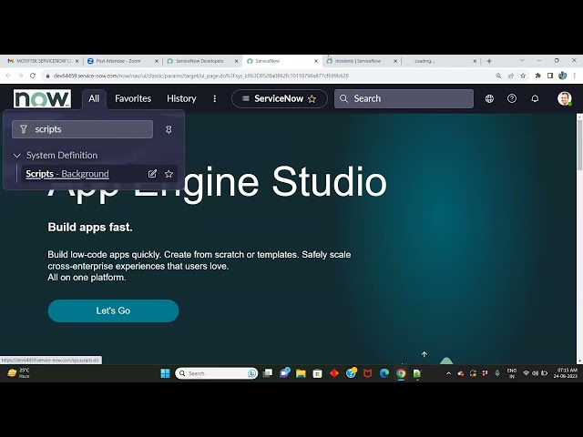Open the user avatar menu
This screenshot has height=437, width=583.
(565, 98)
